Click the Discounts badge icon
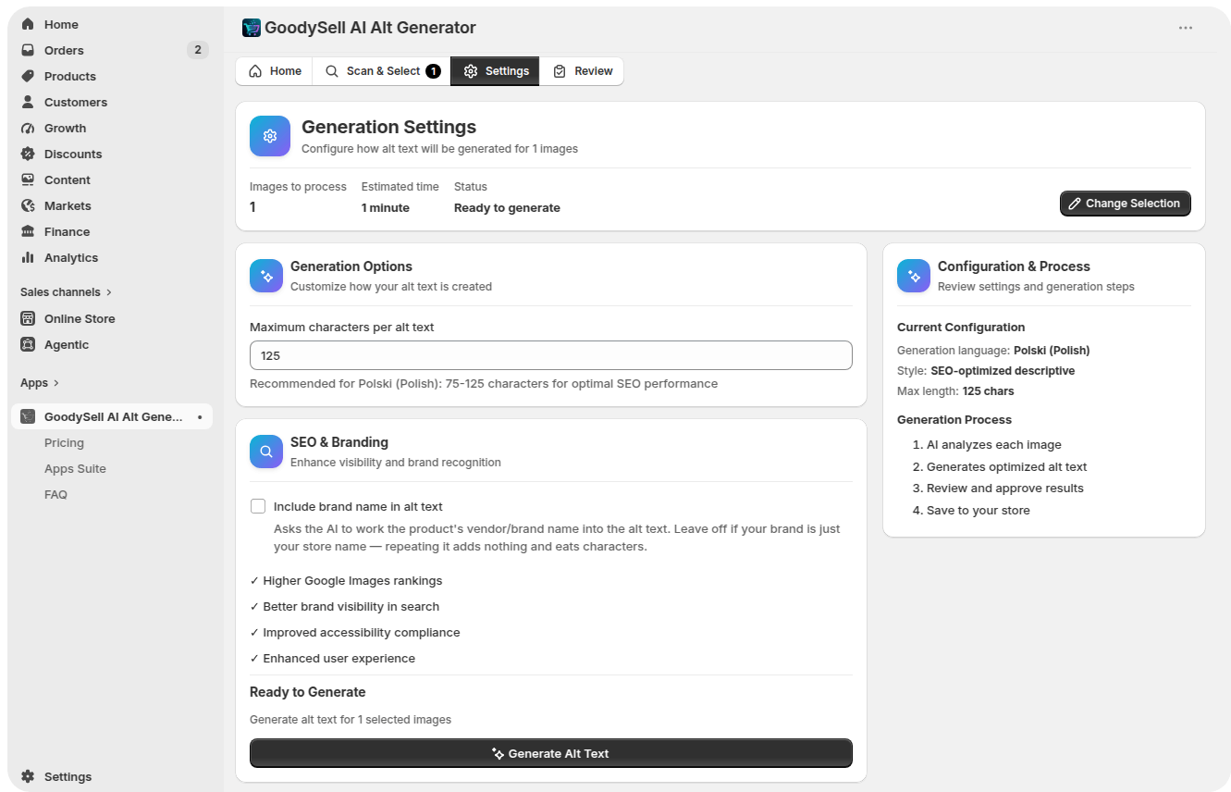The image size is (1231, 792). [x=28, y=154]
